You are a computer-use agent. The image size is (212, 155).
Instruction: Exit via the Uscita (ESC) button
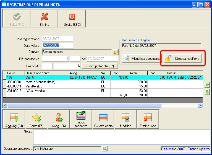(72, 19)
